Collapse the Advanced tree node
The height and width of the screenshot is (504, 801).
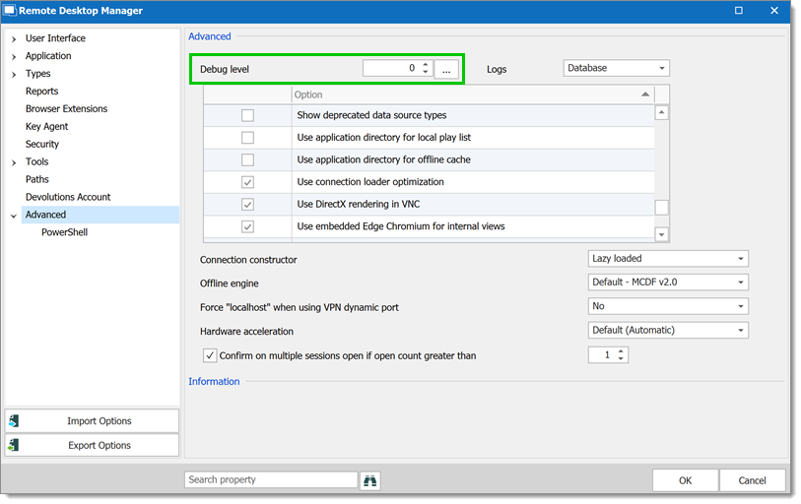click(14, 216)
